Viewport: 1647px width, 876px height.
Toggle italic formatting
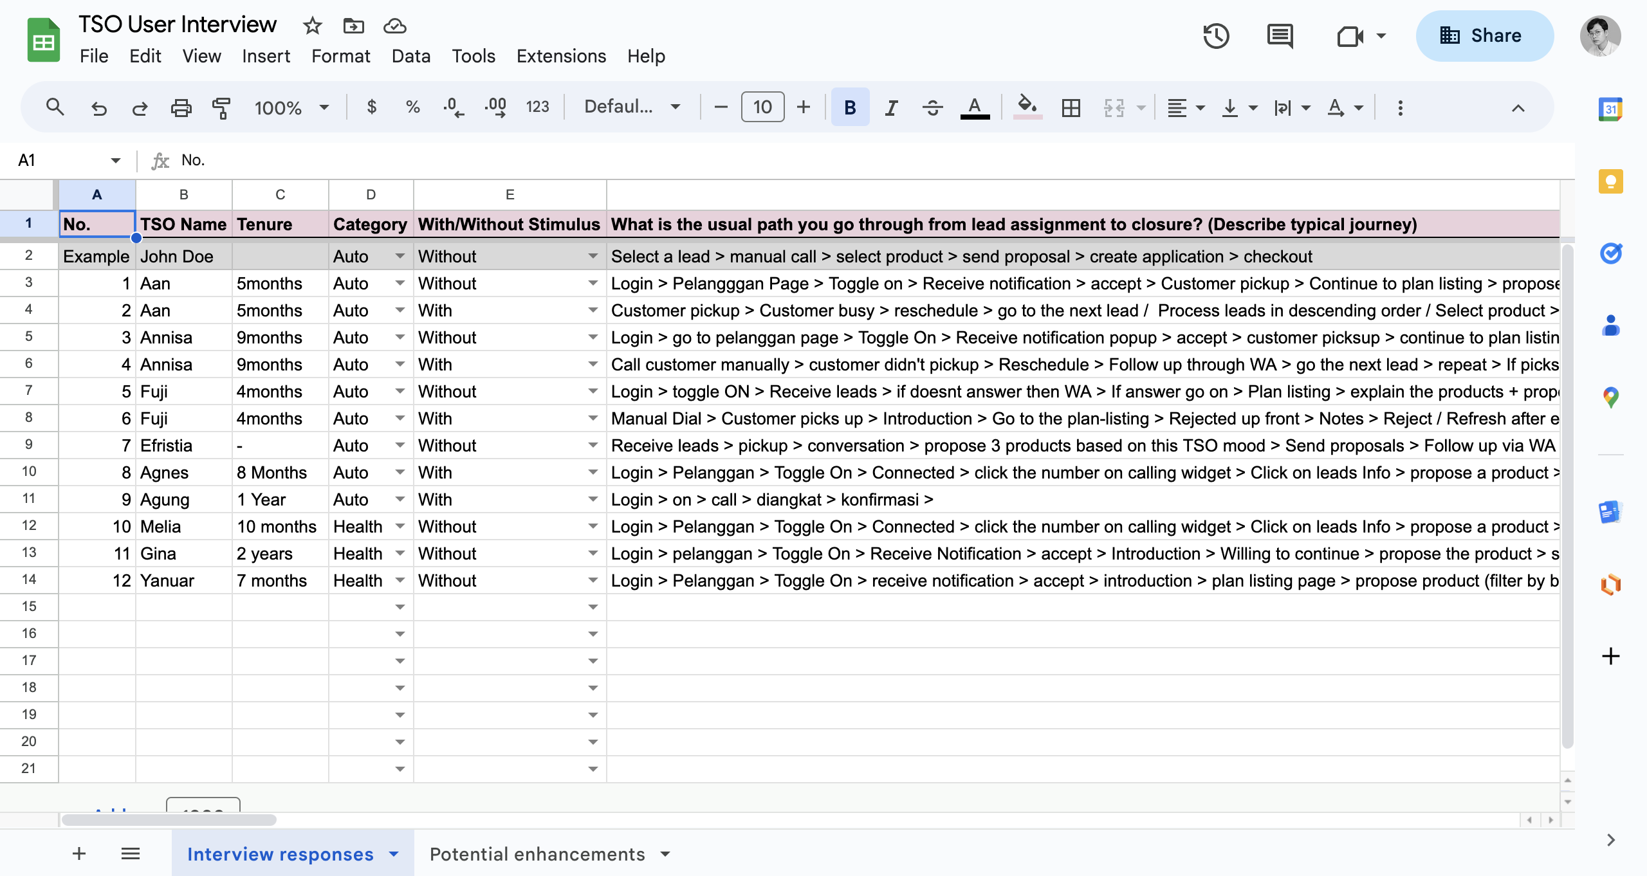pos(891,107)
